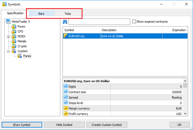193x130 pixels.
Task: Click the Digits property icon
Action: point(66,87)
